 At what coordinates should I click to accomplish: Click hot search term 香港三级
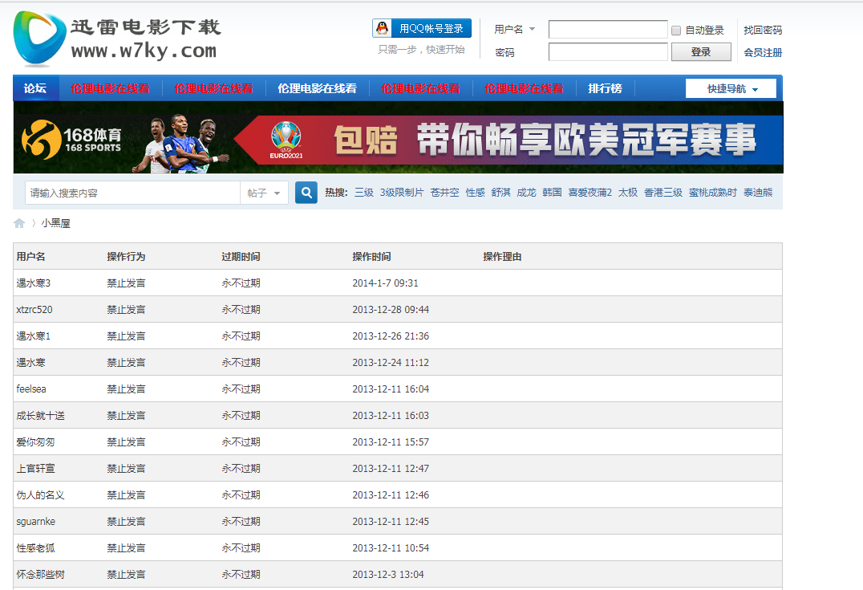(663, 193)
